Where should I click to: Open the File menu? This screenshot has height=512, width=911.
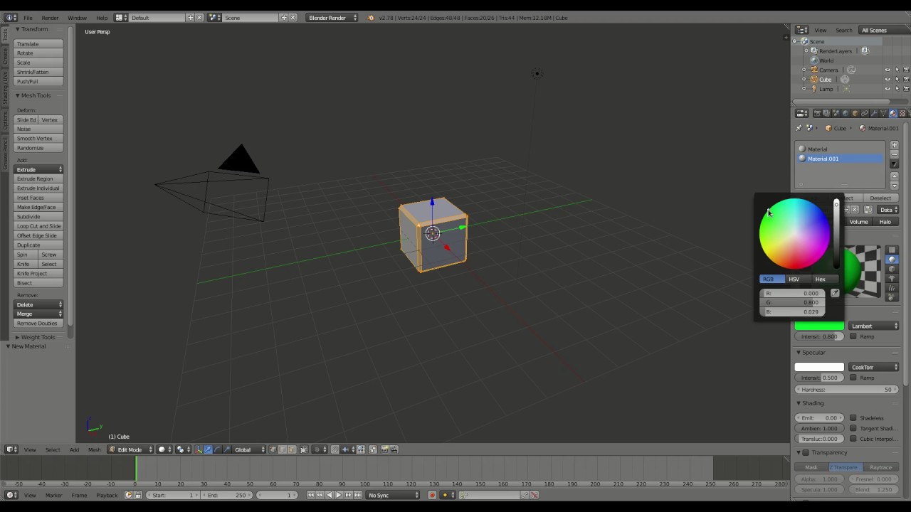click(28, 17)
